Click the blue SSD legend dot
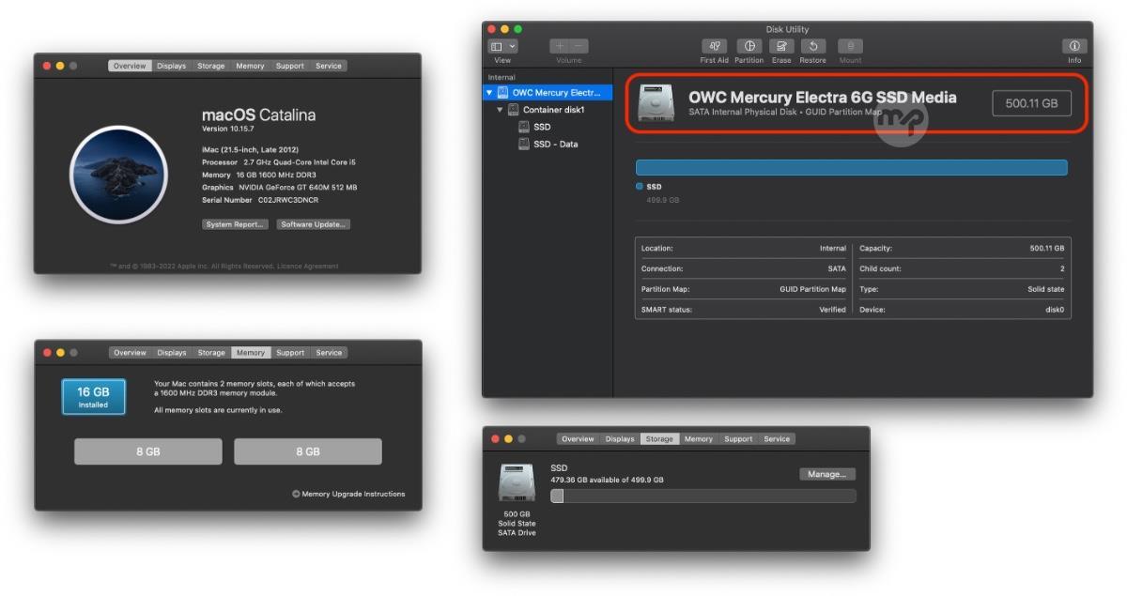 pyautogui.click(x=640, y=187)
